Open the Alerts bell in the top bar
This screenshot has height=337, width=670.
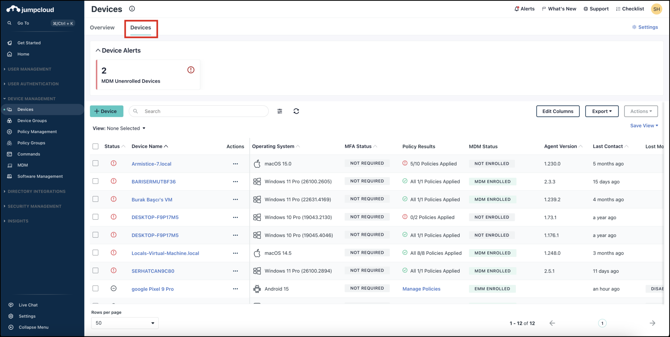click(x=516, y=9)
